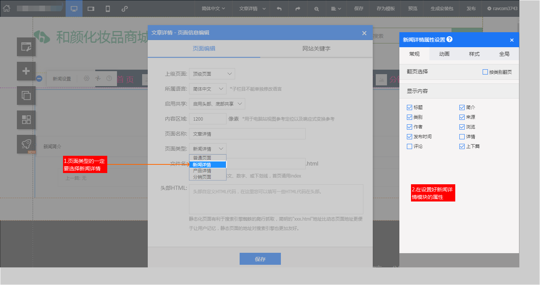
Task: Open the 动画 tab in properties panel
Action: pyautogui.click(x=445, y=54)
